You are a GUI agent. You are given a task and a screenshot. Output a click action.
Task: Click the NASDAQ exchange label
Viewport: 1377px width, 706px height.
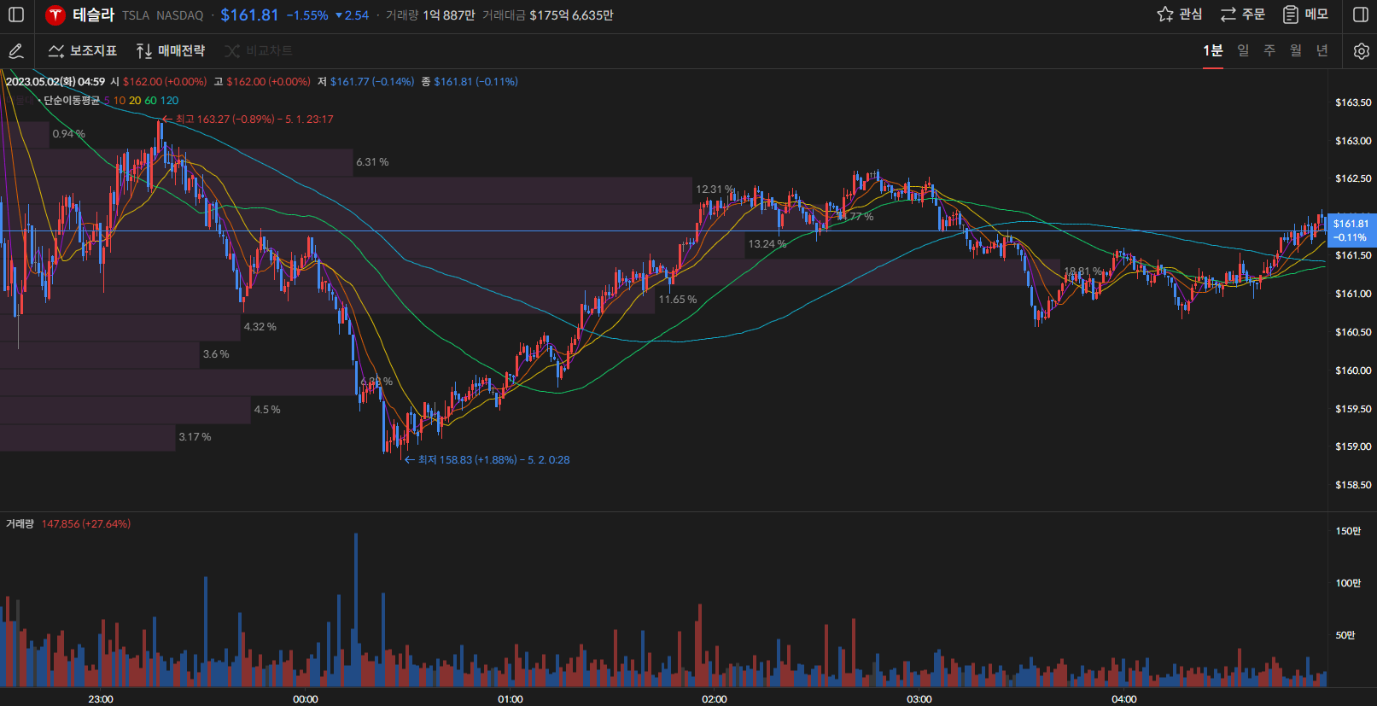point(180,15)
